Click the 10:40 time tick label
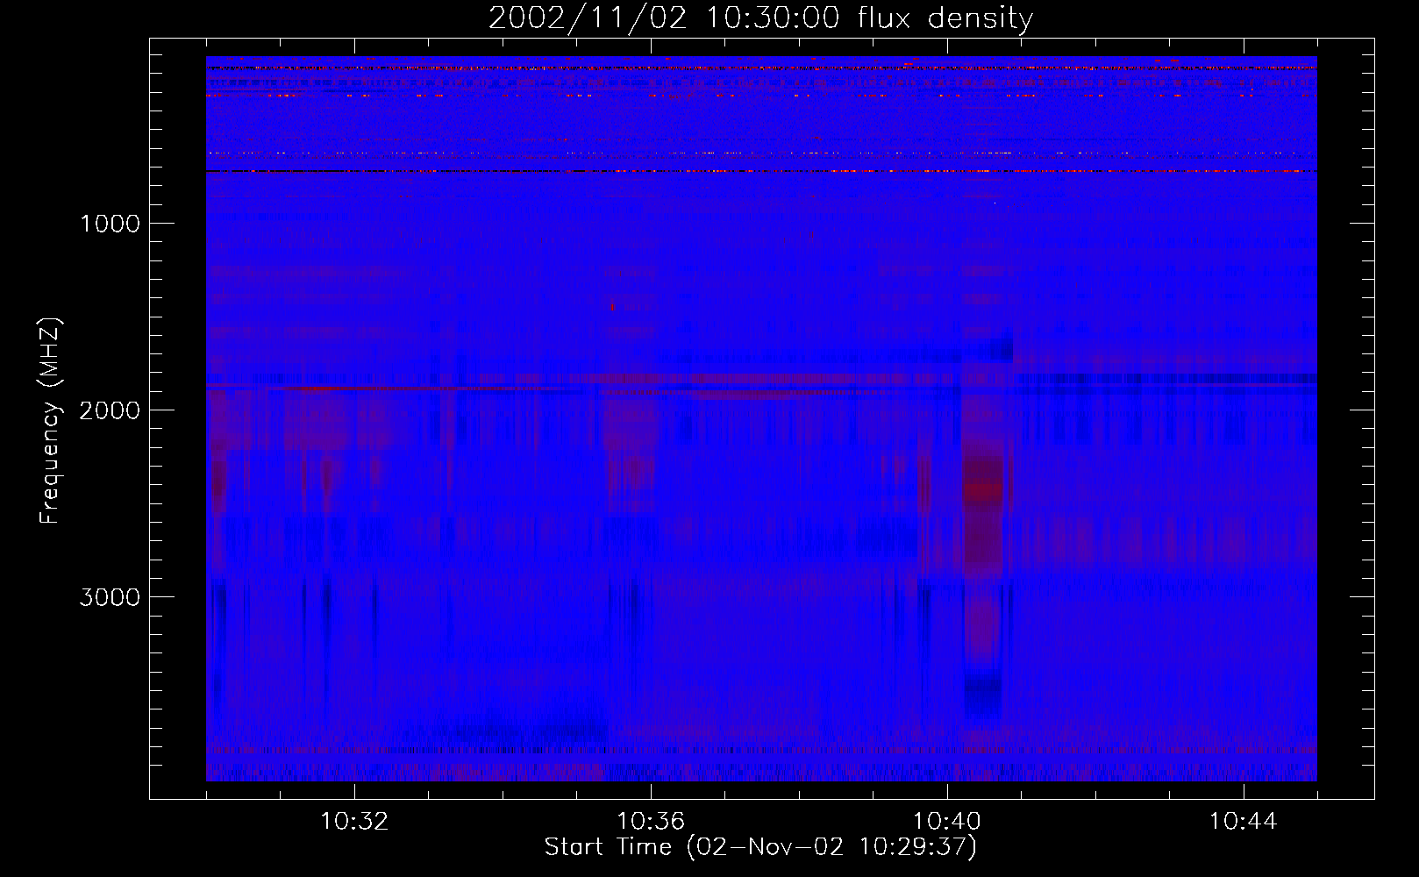Image resolution: width=1419 pixels, height=877 pixels. (x=947, y=822)
